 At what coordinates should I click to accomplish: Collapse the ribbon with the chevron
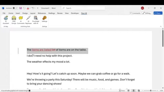(161, 26)
